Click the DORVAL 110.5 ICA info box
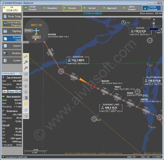 pyautogui.click(x=140, y=31)
